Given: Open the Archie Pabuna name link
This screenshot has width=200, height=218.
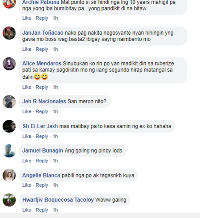Looking at the screenshot, I should click(x=41, y=2).
